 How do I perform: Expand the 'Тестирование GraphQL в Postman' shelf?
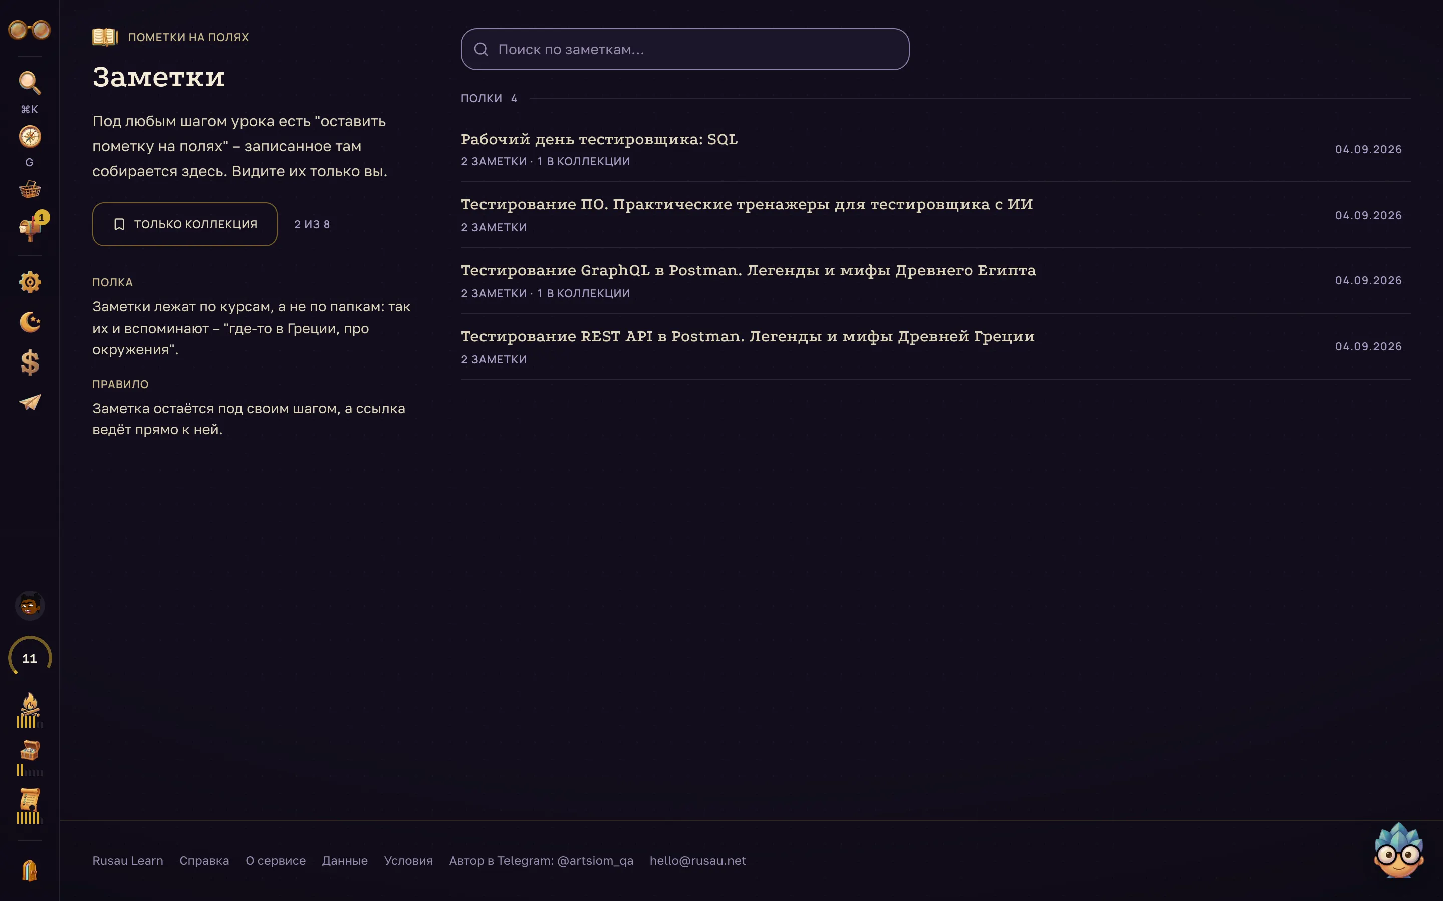coord(935,281)
